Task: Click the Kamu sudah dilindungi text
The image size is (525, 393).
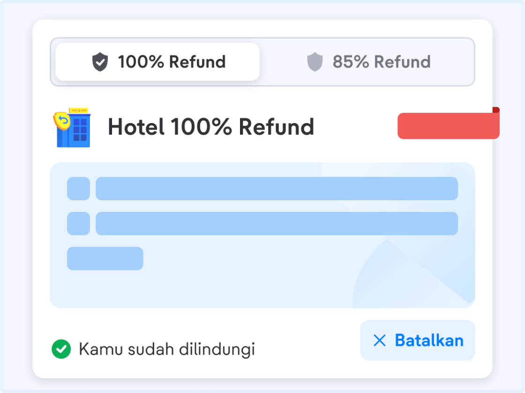Action: 166,348
